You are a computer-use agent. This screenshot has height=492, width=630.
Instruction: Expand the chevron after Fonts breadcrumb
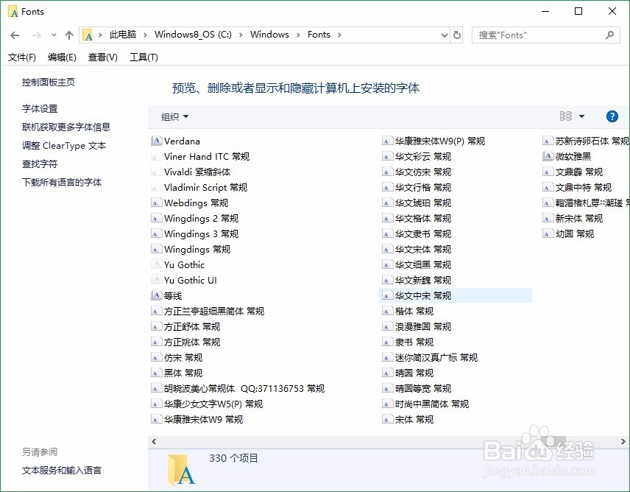[339, 35]
